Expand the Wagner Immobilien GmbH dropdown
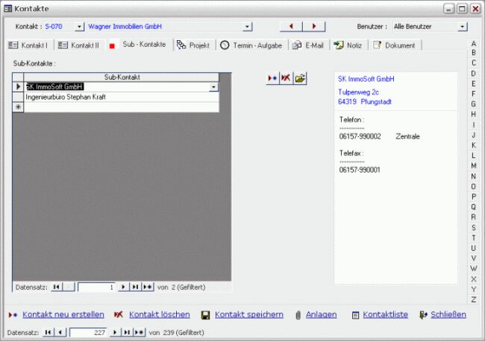 coord(248,26)
